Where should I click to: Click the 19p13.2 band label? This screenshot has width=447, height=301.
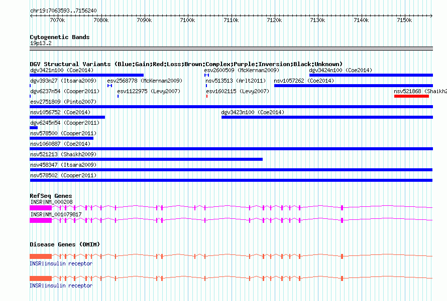[x=41, y=43]
